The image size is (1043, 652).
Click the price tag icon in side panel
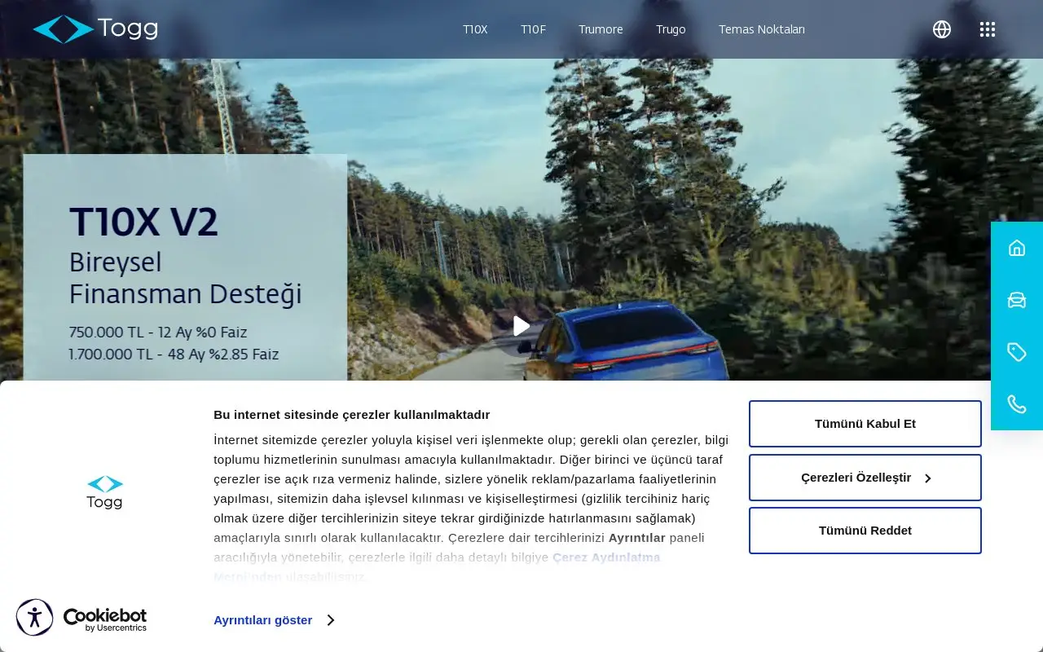coord(1017,352)
